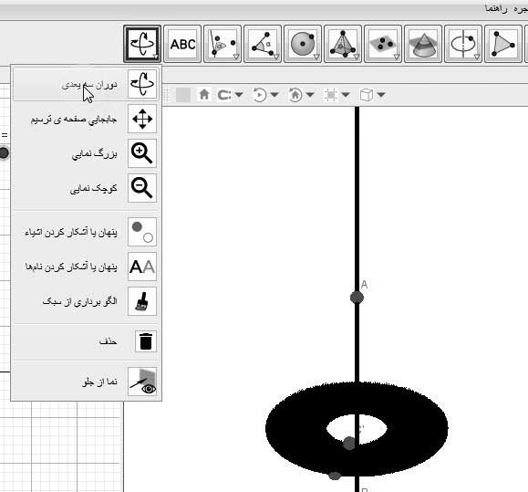Toggle the grid button in style bar
The height and width of the screenshot is (492, 528).
pyautogui.click(x=183, y=95)
